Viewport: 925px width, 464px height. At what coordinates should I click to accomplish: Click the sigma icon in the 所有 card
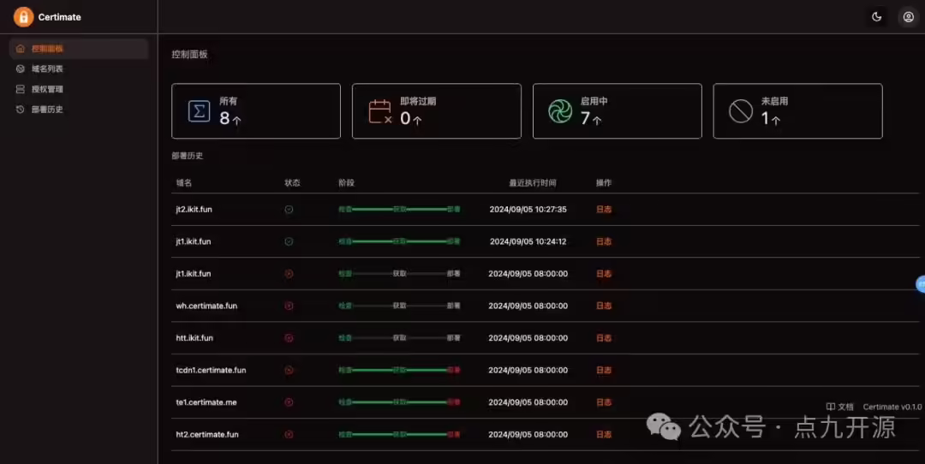pos(199,110)
